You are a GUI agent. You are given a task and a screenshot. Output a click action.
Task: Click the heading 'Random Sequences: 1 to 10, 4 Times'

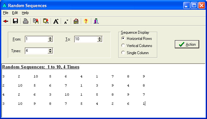click(41, 67)
